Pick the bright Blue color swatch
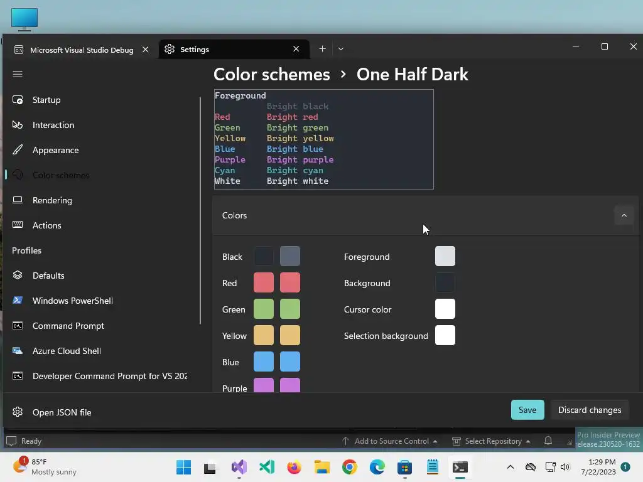Viewport: 643px width, 482px height. 290,361
